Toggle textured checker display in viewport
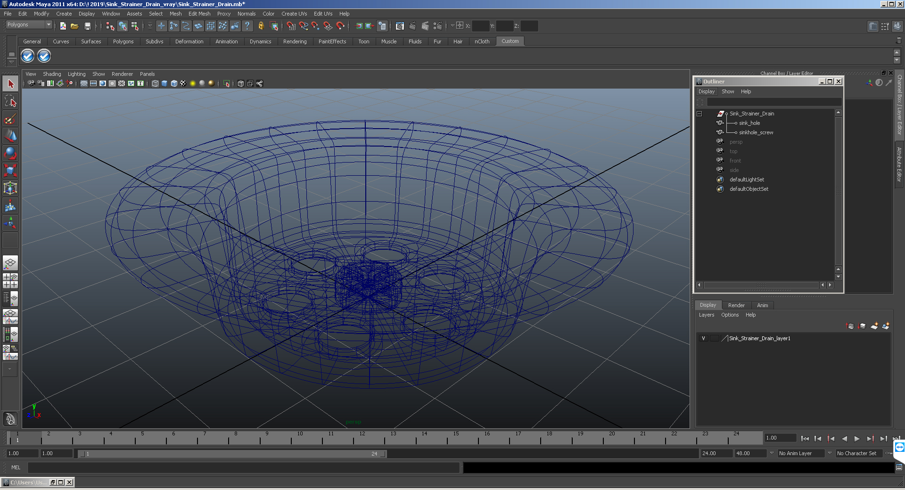905x490 pixels. [x=183, y=83]
